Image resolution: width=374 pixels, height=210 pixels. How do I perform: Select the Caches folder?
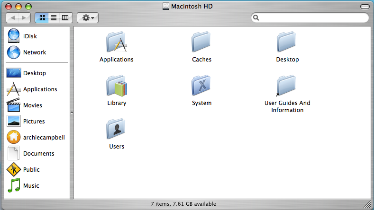(x=201, y=42)
